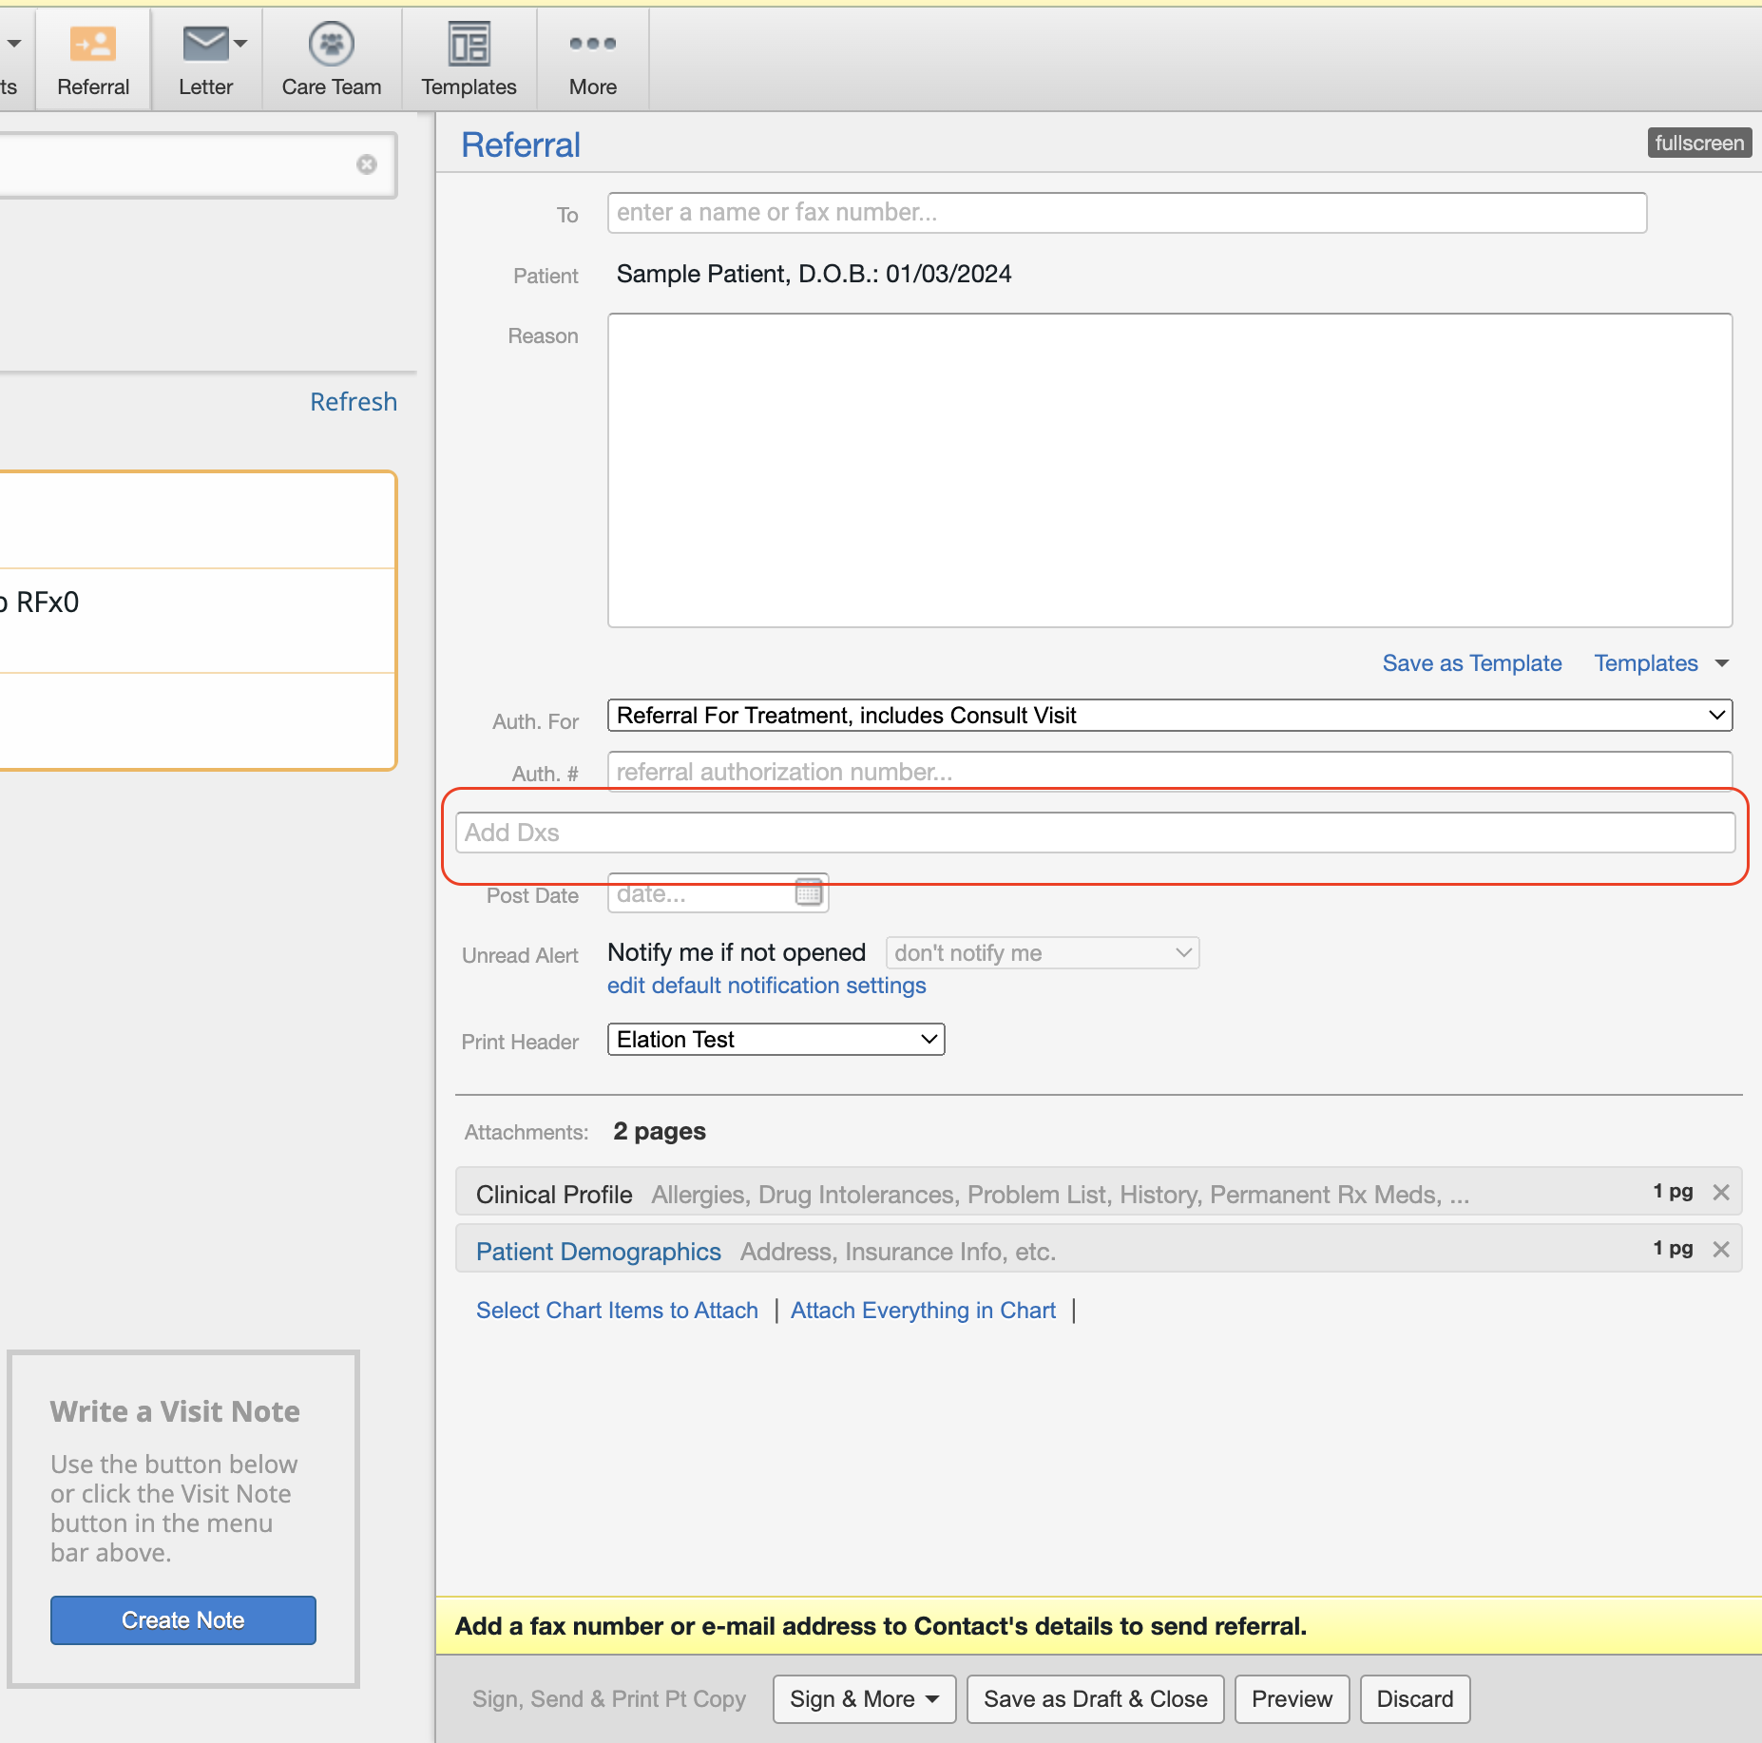Viewport: 1762px width, 1743px height.
Task: Open the Post Date calendar picker
Action: coord(809,892)
